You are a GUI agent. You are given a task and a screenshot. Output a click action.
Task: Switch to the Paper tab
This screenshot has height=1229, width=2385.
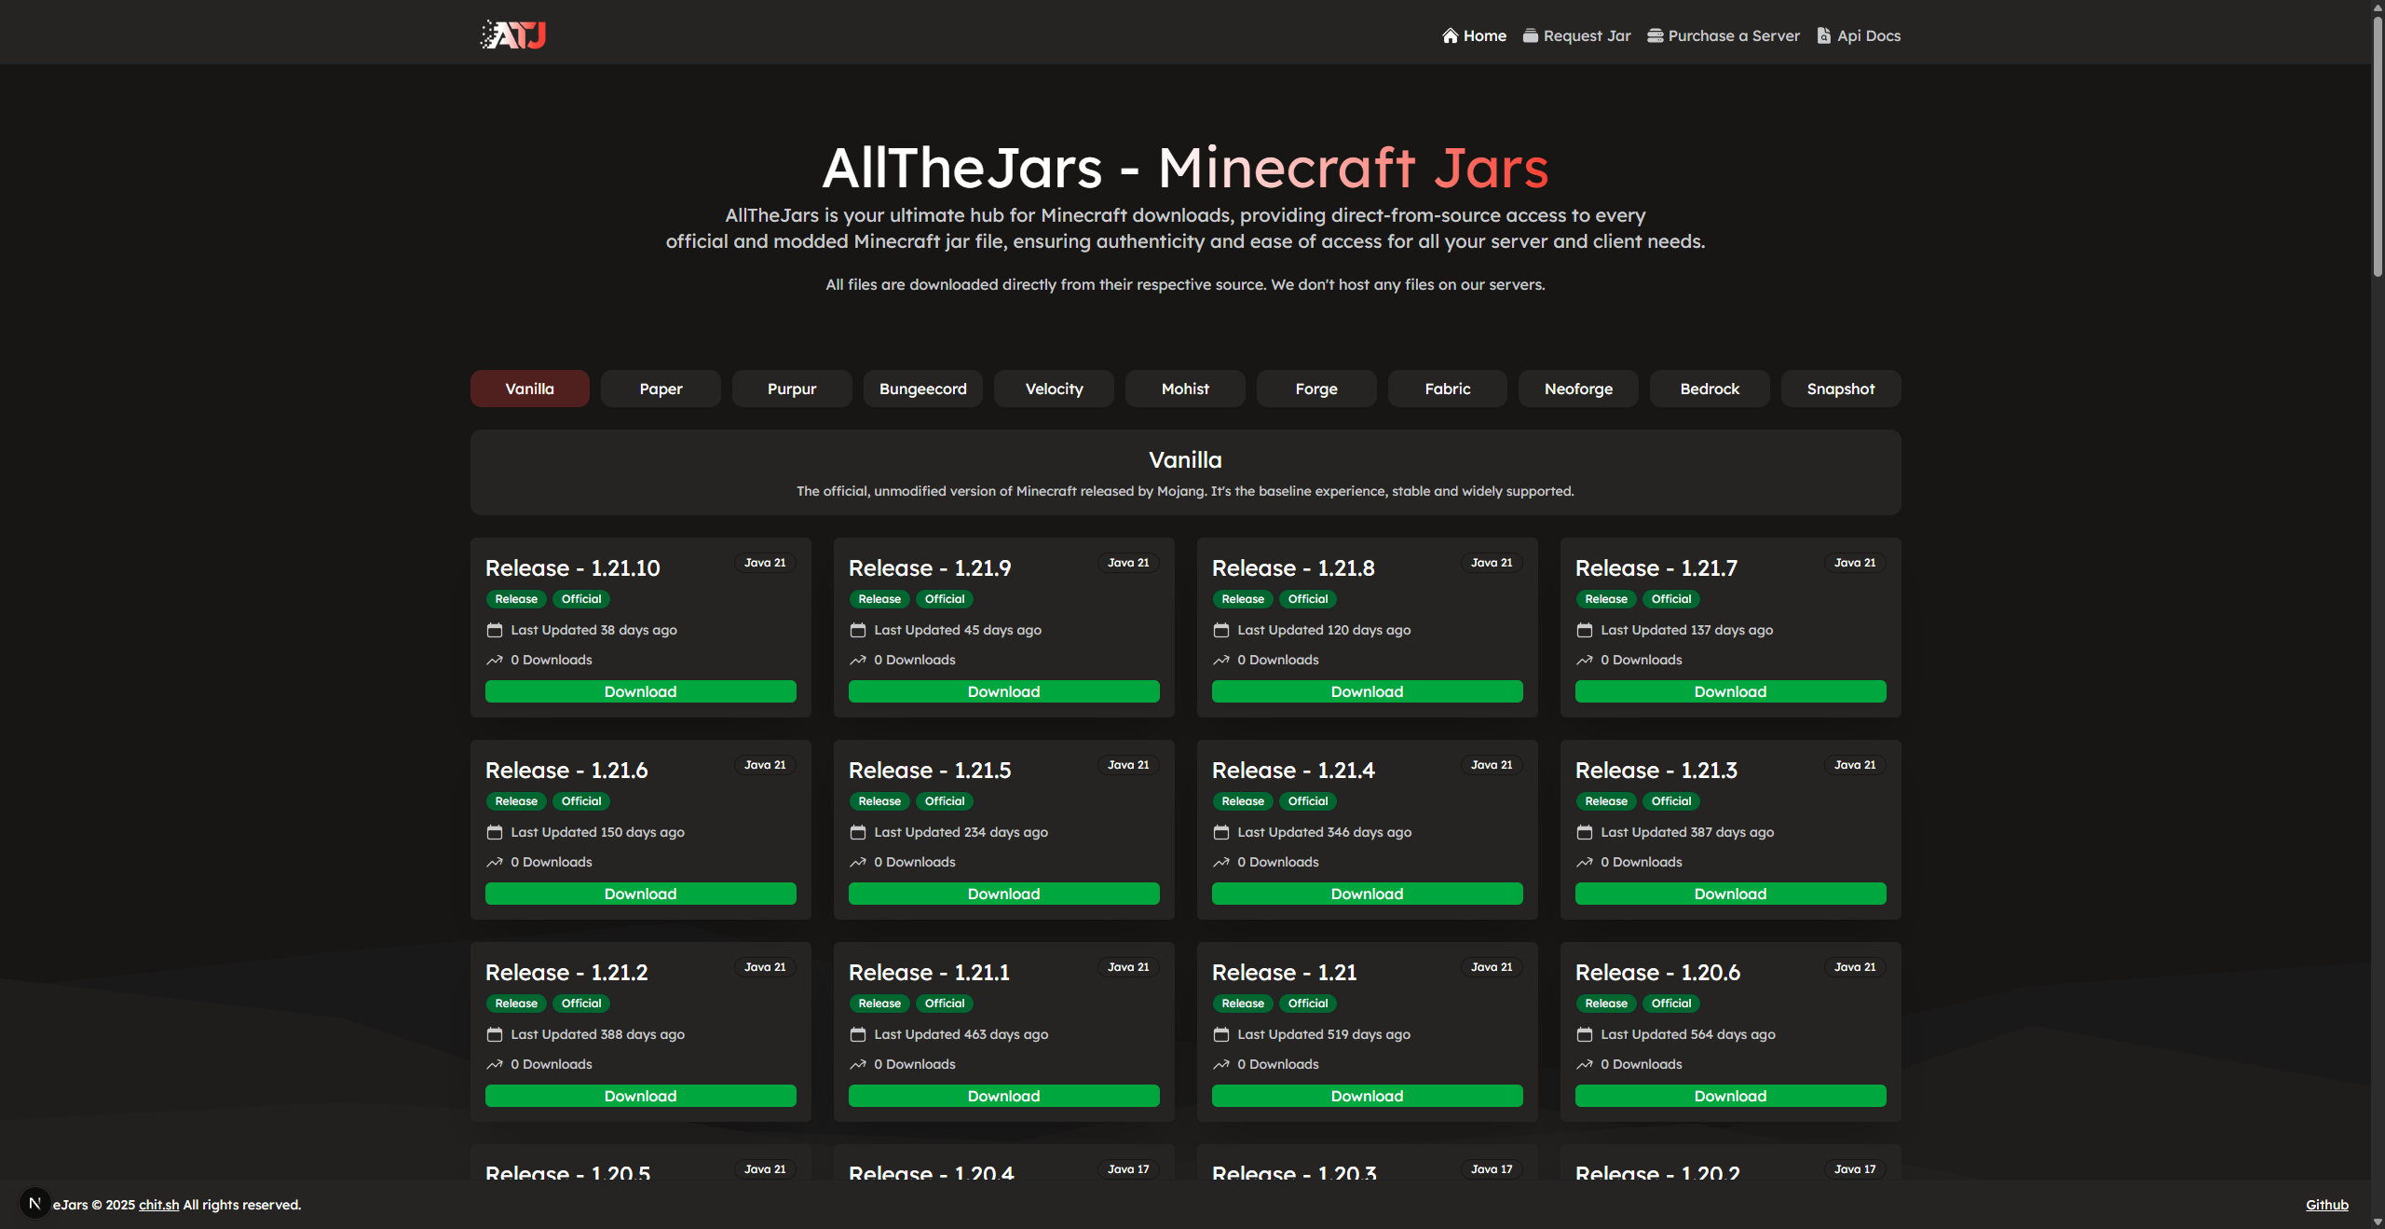click(x=661, y=389)
